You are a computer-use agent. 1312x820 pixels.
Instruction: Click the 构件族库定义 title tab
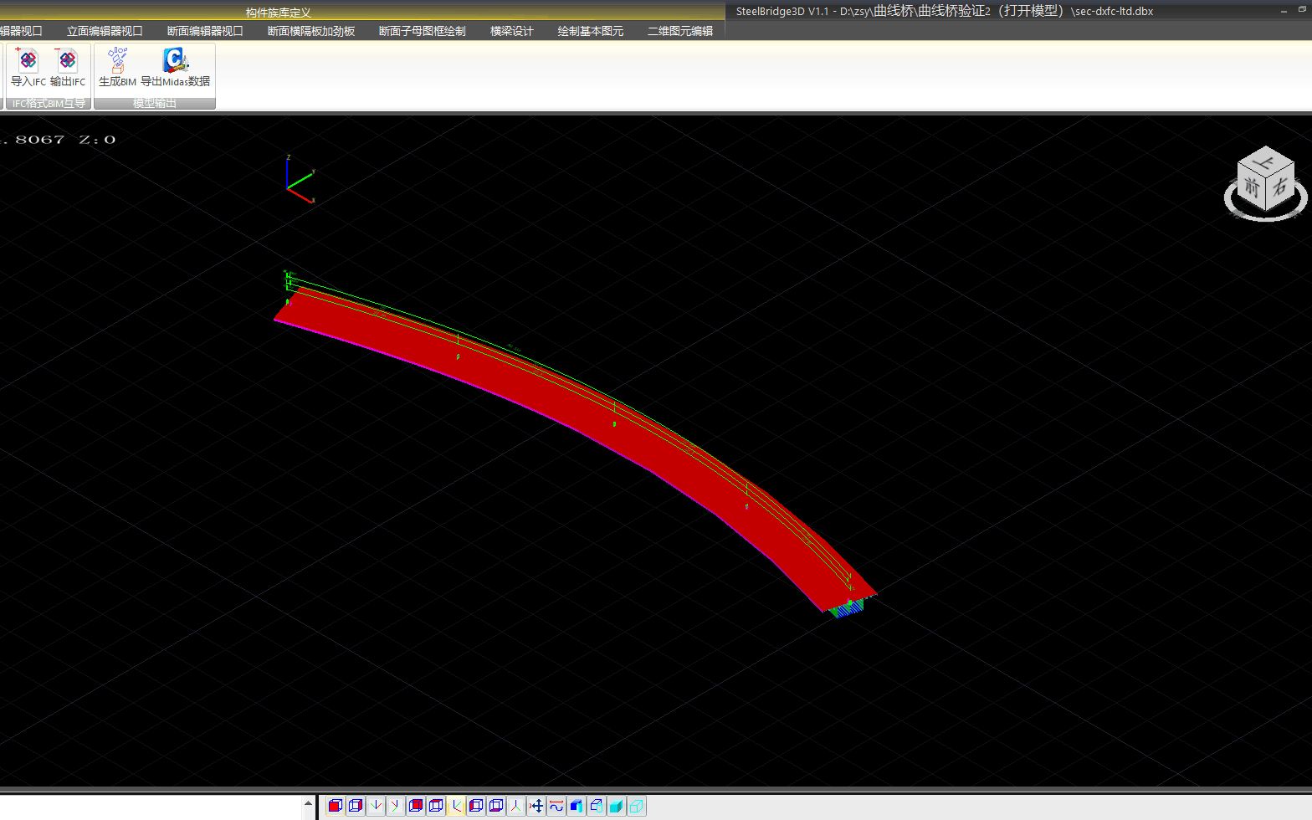[x=278, y=13]
